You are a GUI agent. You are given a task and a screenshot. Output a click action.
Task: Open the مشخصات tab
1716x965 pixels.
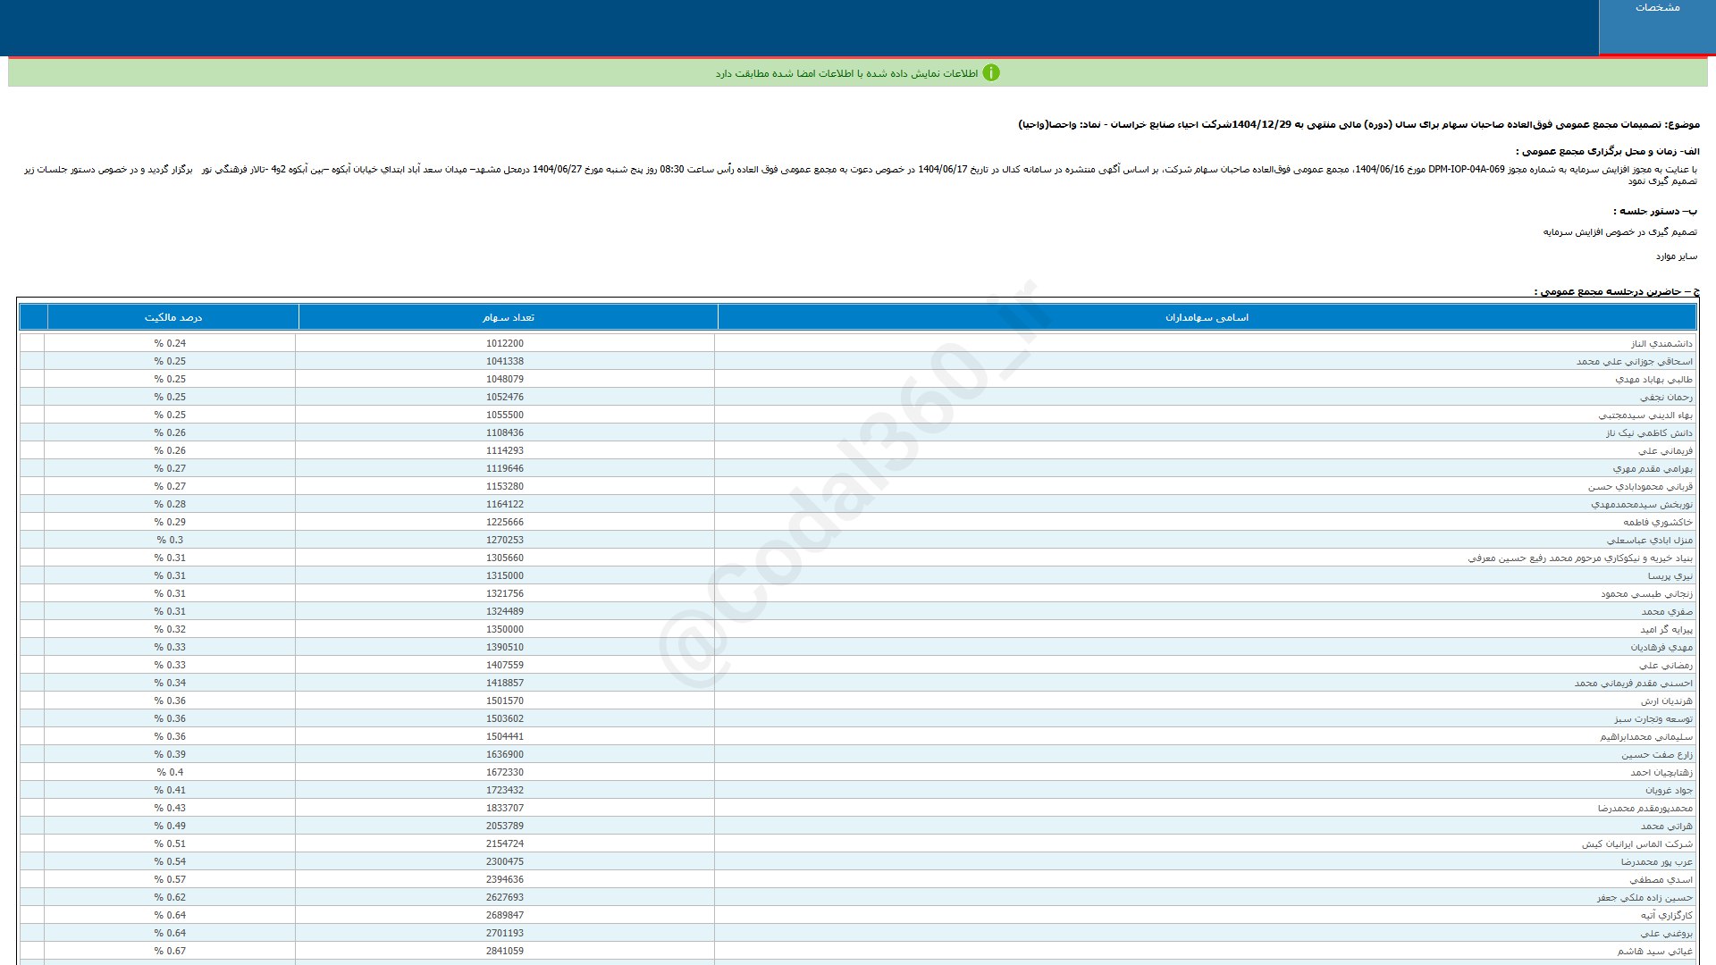tap(1657, 8)
